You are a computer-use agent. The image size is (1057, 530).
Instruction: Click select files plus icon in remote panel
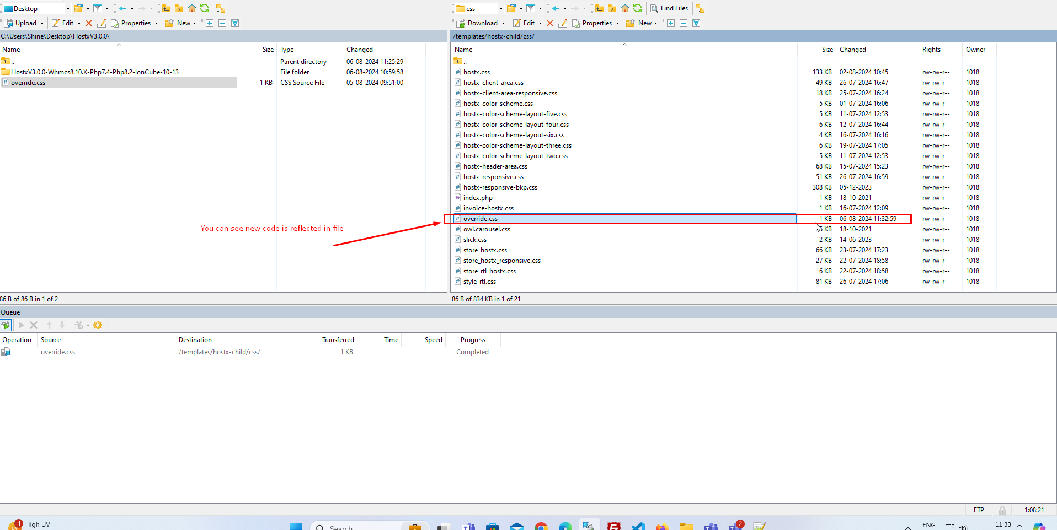tap(671, 23)
